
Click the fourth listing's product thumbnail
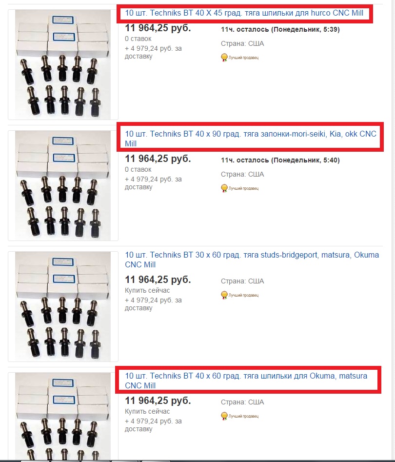(63, 417)
